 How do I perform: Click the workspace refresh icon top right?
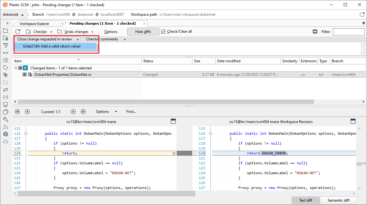click(362, 14)
